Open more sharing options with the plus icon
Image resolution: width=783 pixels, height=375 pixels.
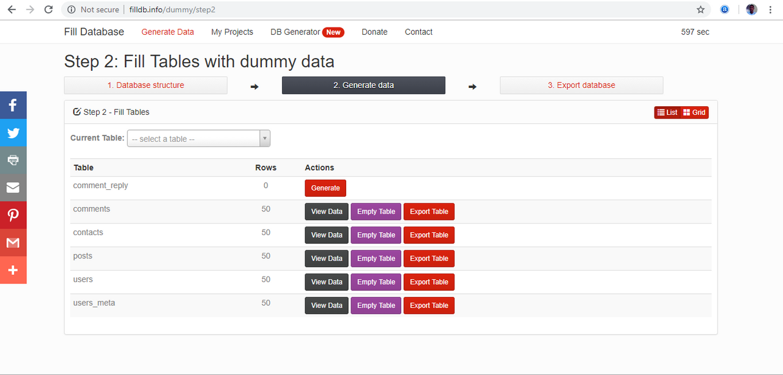point(13,270)
